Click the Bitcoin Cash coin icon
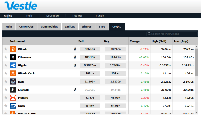This screenshot has width=201, height=115. 13,73
